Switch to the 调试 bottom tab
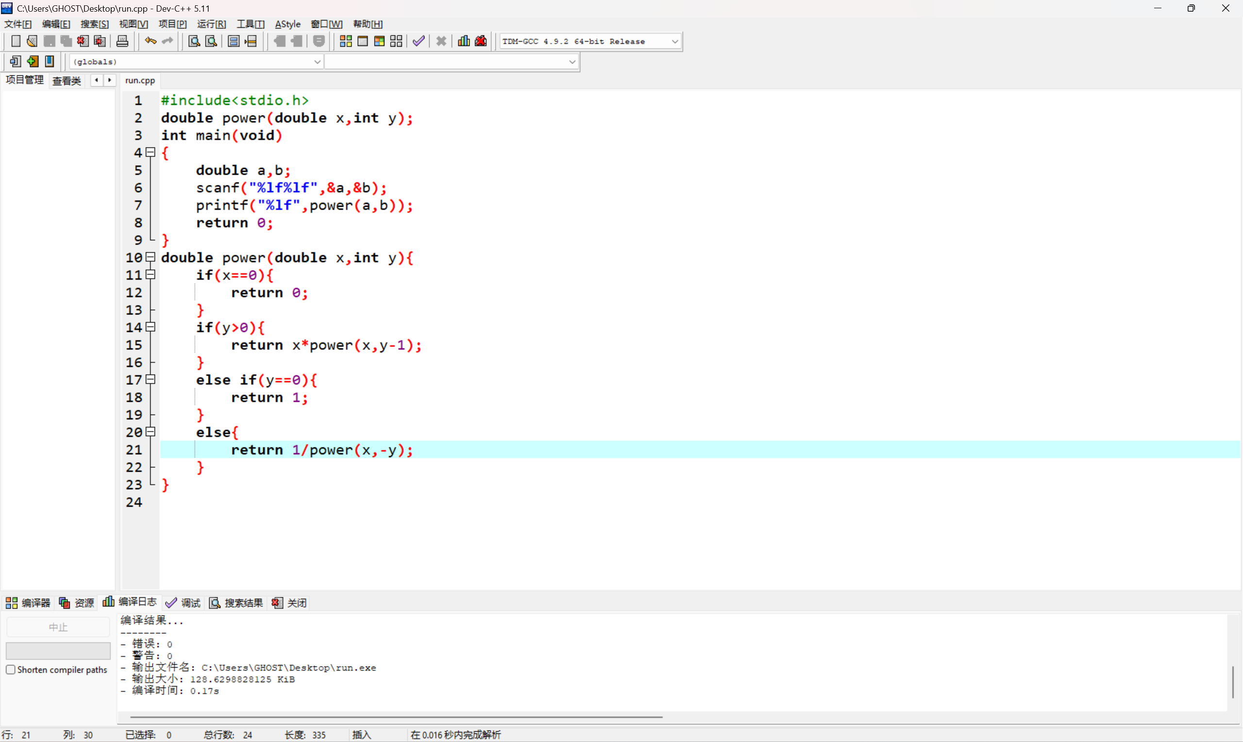 click(184, 603)
